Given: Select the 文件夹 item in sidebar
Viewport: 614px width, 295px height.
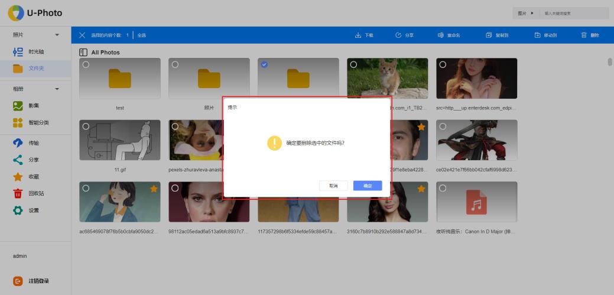Looking at the screenshot, I should click(35, 69).
